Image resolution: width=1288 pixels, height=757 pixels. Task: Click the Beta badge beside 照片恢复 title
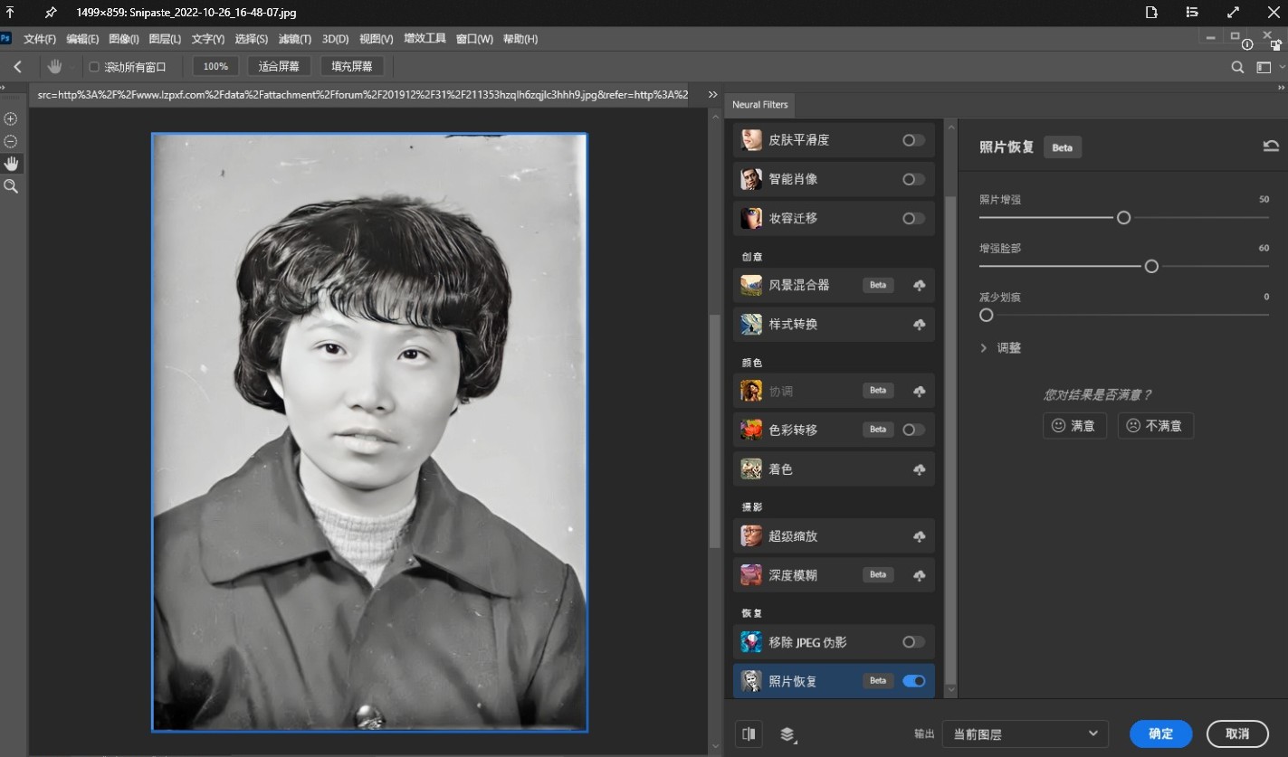[1062, 147]
